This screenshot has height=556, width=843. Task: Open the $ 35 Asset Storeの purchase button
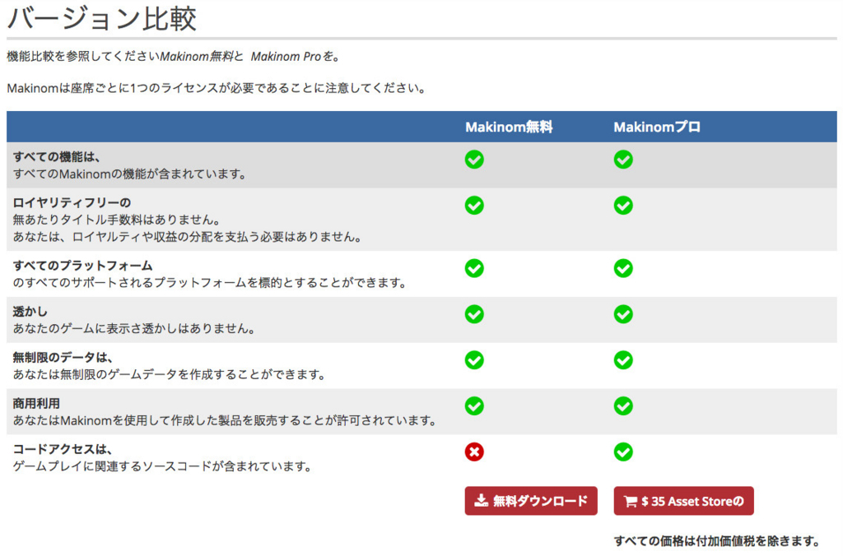(683, 501)
